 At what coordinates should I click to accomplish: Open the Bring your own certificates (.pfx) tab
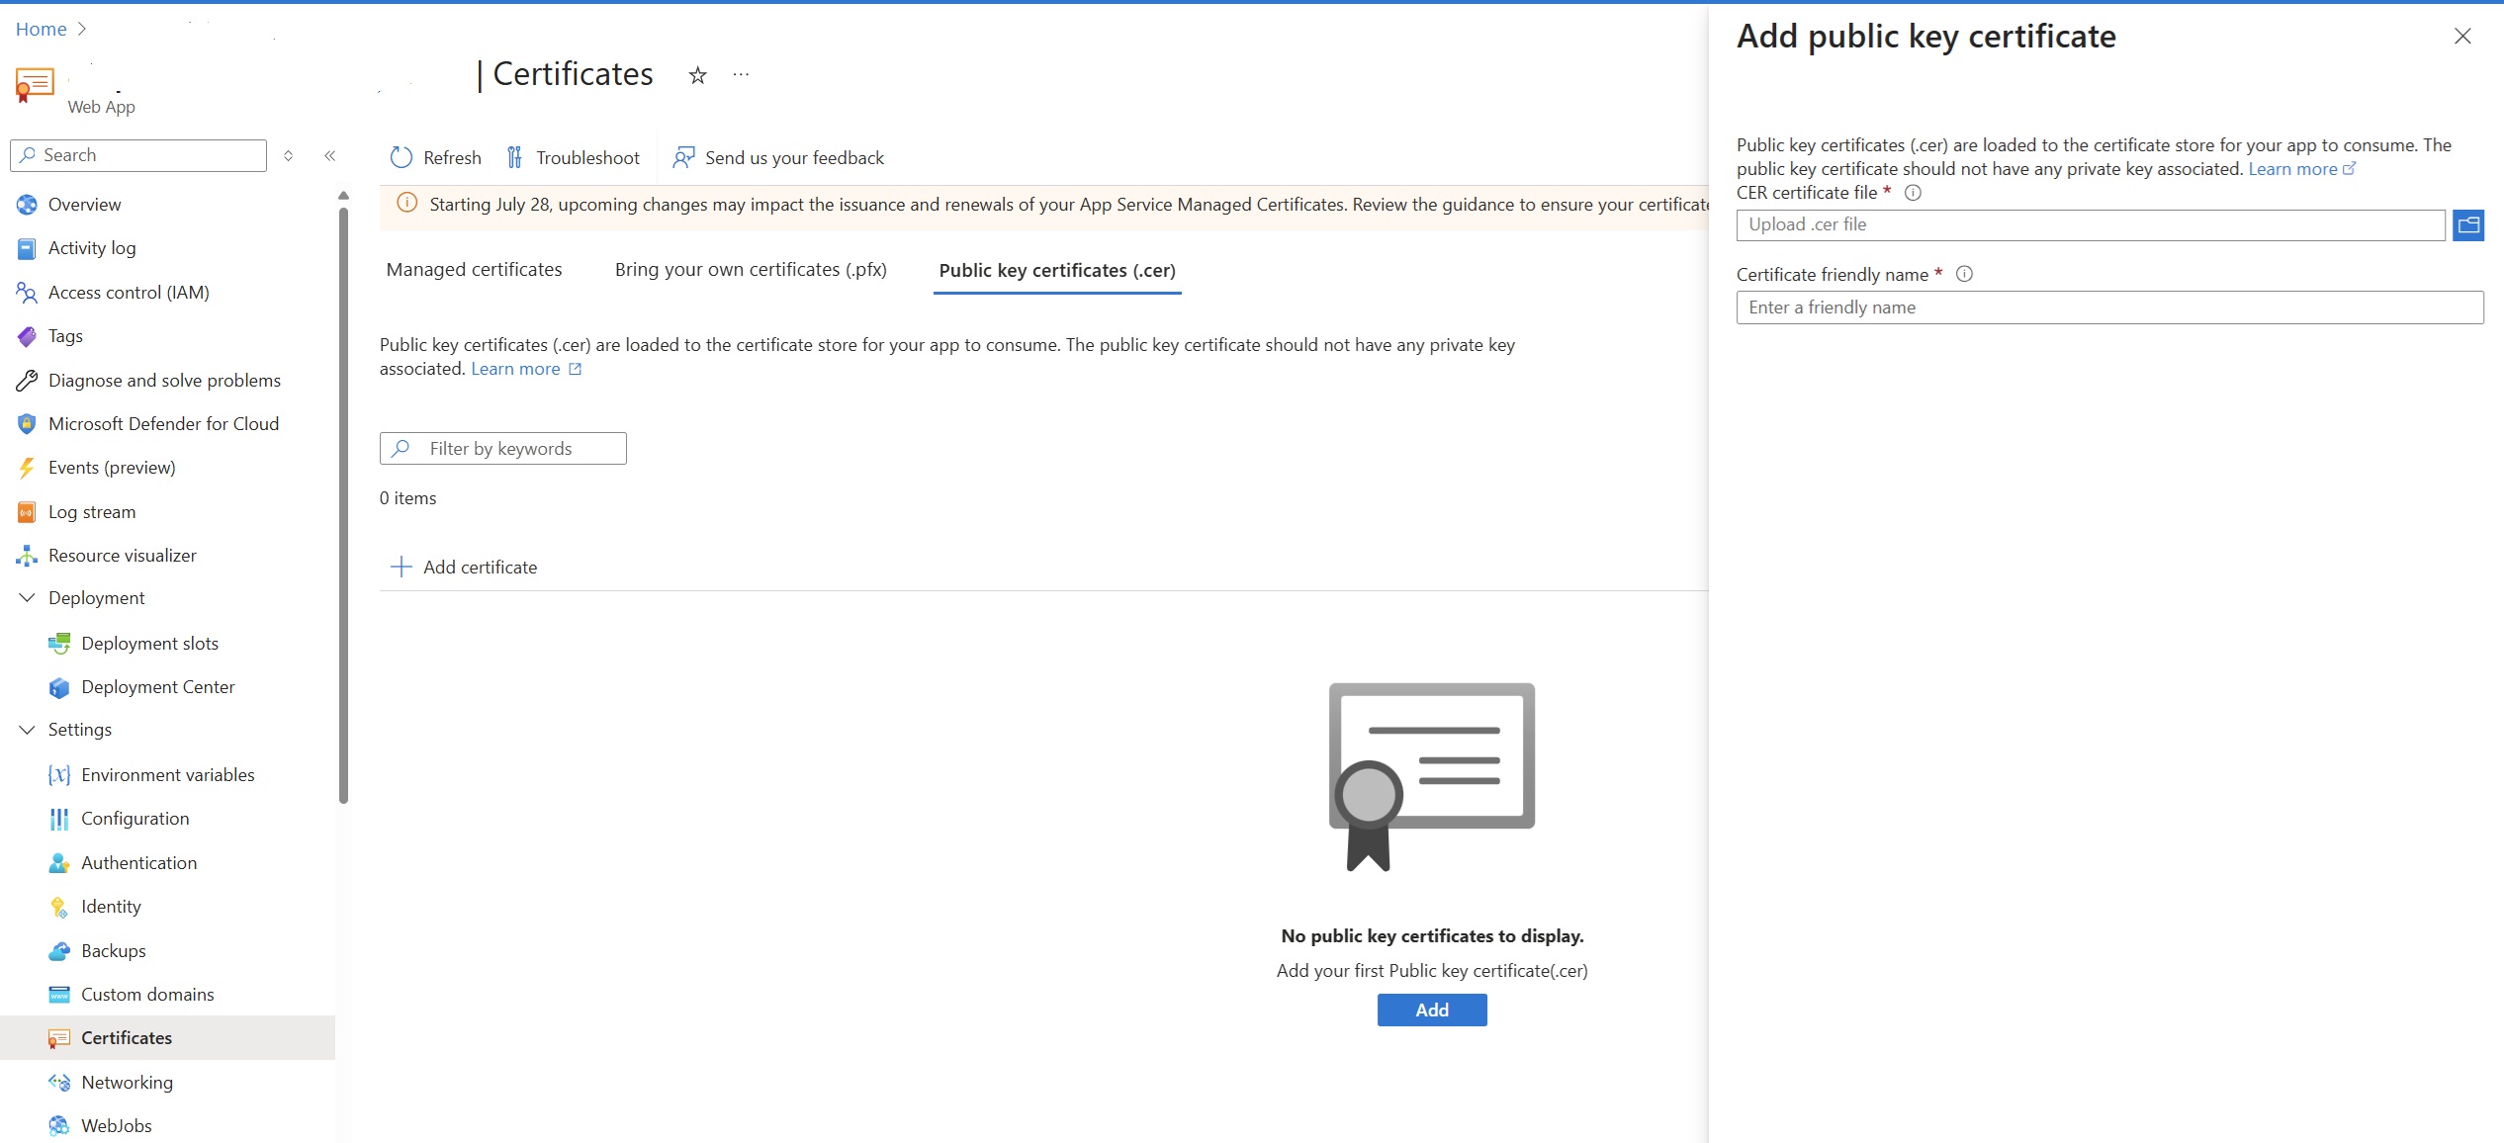(x=750, y=268)
